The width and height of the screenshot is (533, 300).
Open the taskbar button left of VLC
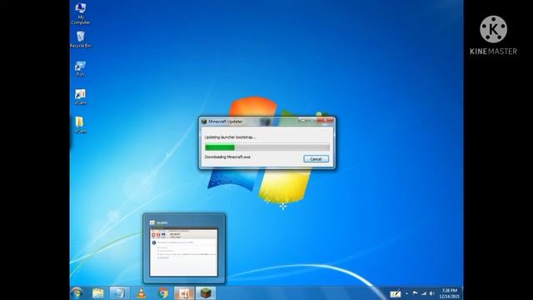(119, 293)
